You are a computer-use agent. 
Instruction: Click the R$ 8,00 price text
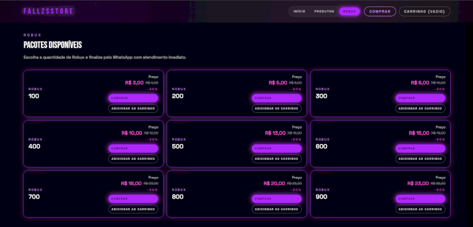[x=420, y=83]
